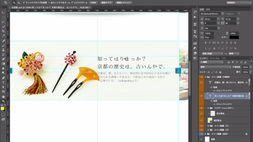The image size is (253, 142).
Task: Select the History Brush tool
Action: (x=3, y=54)
